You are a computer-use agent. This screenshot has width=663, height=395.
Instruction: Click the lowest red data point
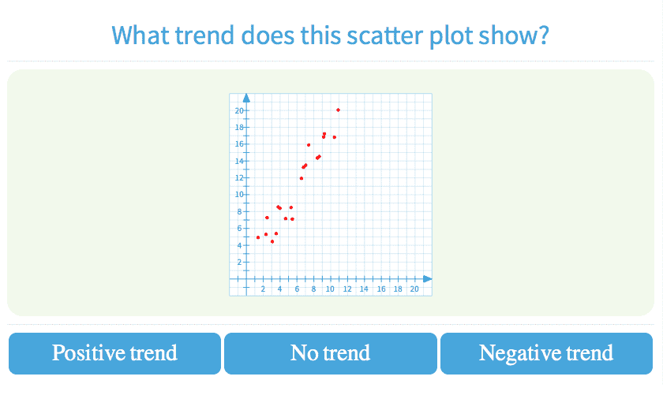(272, 241)
